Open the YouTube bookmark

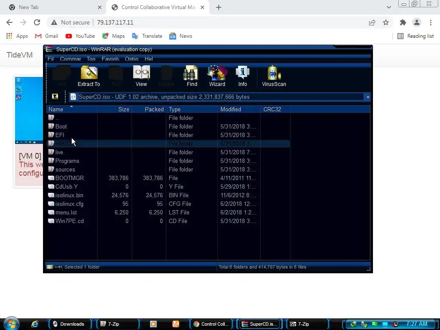[80, 36]
